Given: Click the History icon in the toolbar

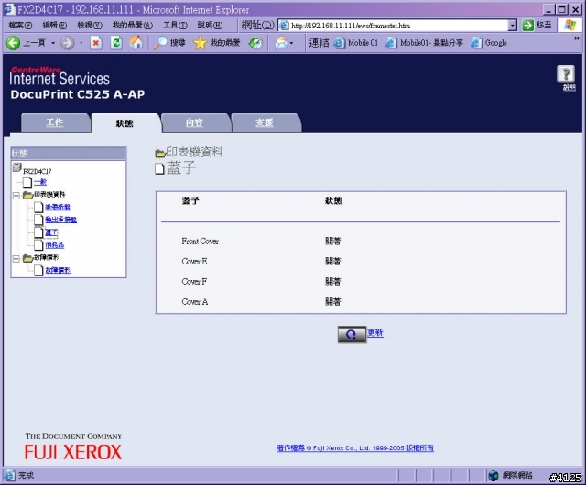Looking at the screenshot, I should coord(255,43).
